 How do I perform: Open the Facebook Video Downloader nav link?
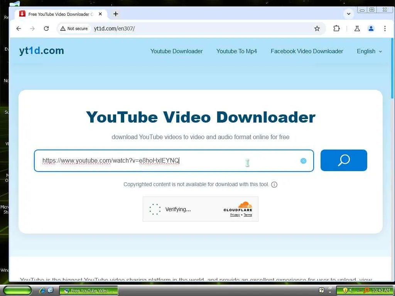coord(307,51)
